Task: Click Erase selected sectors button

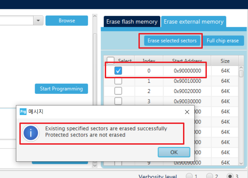Action: point(172,41)
